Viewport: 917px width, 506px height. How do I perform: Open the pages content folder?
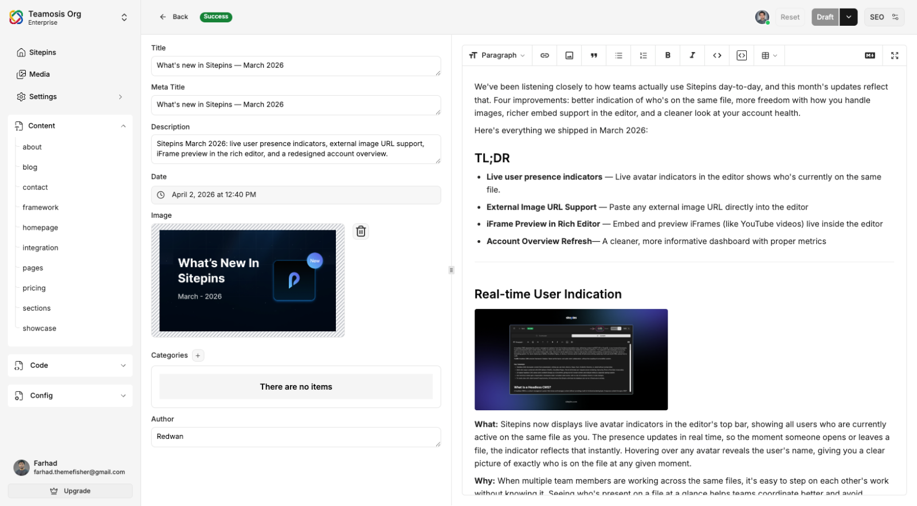click(x=33, y=268)
